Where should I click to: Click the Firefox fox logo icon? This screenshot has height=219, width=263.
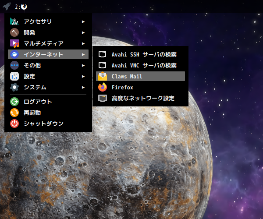click(103, 87)
